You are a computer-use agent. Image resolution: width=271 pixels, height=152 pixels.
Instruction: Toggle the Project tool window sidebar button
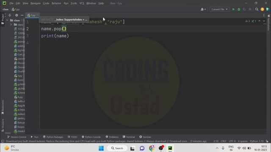[x=3, y=19]
